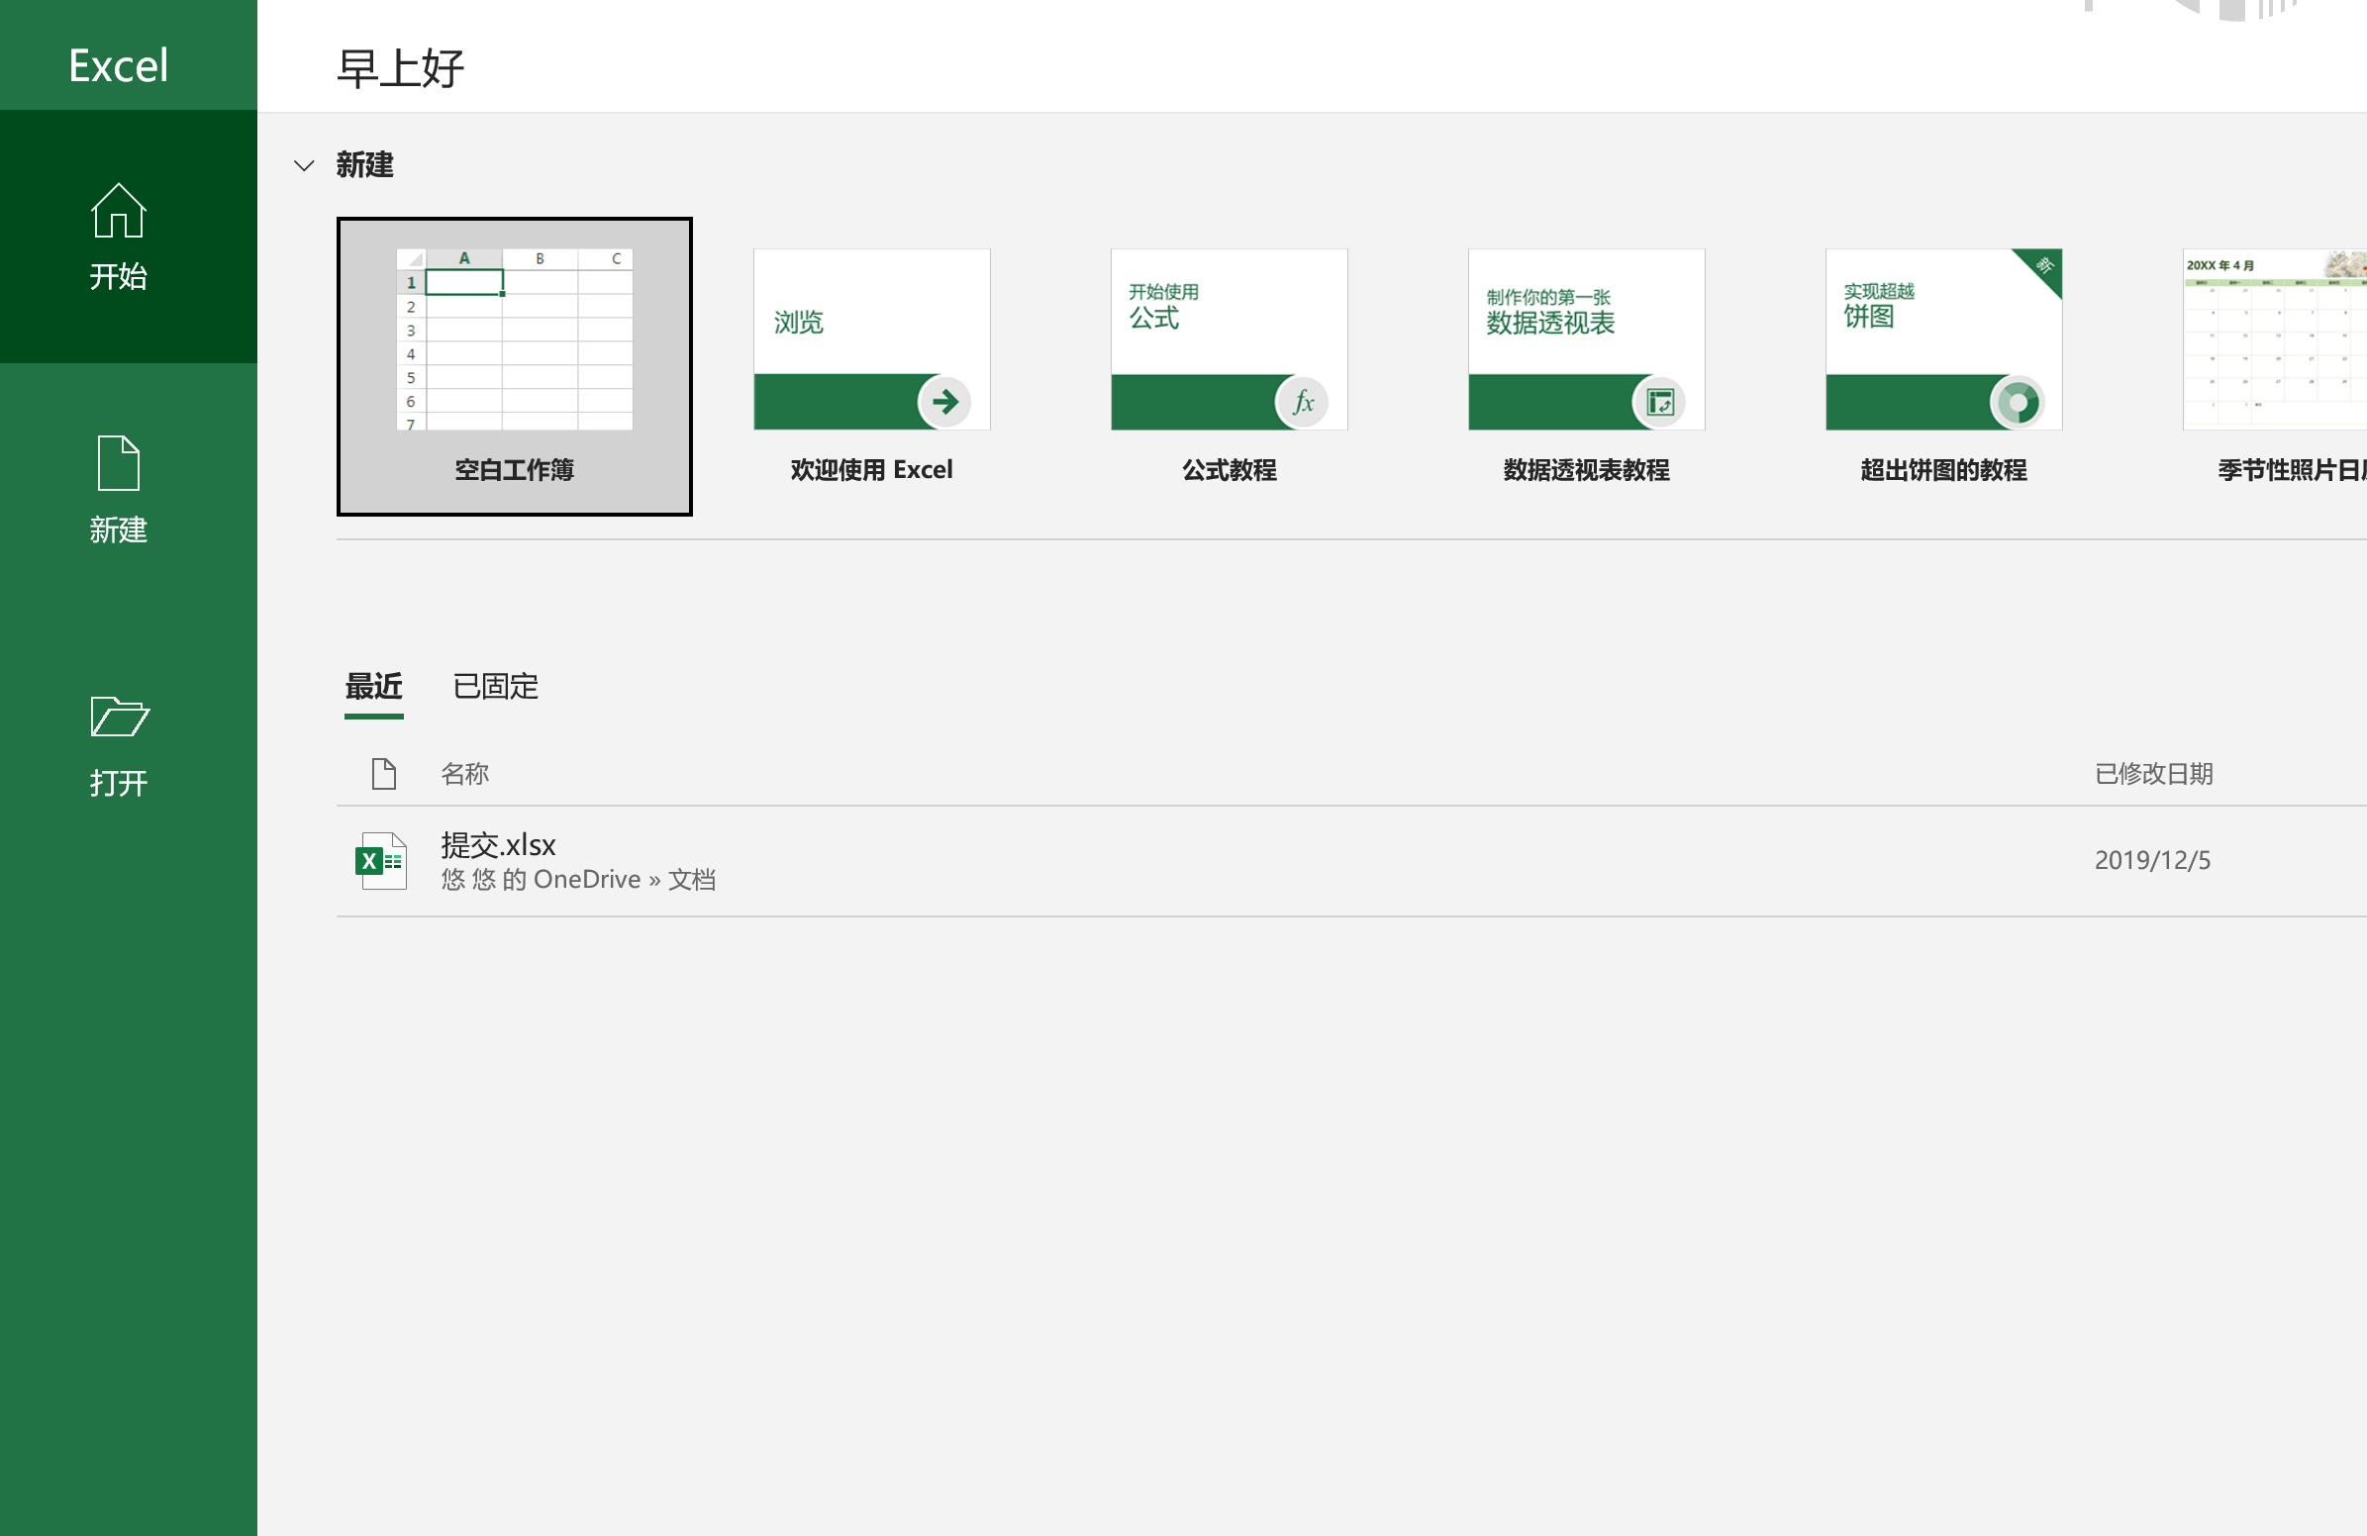Click the file type column header icon
Image resolution: width=2367 pixels, height=1536 pixels.
(384, 774)
